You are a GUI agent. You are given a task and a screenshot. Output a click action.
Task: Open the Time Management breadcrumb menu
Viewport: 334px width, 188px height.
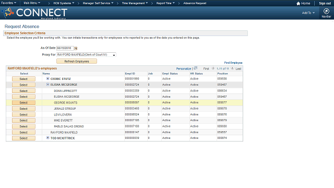click(x=135, y=3)
